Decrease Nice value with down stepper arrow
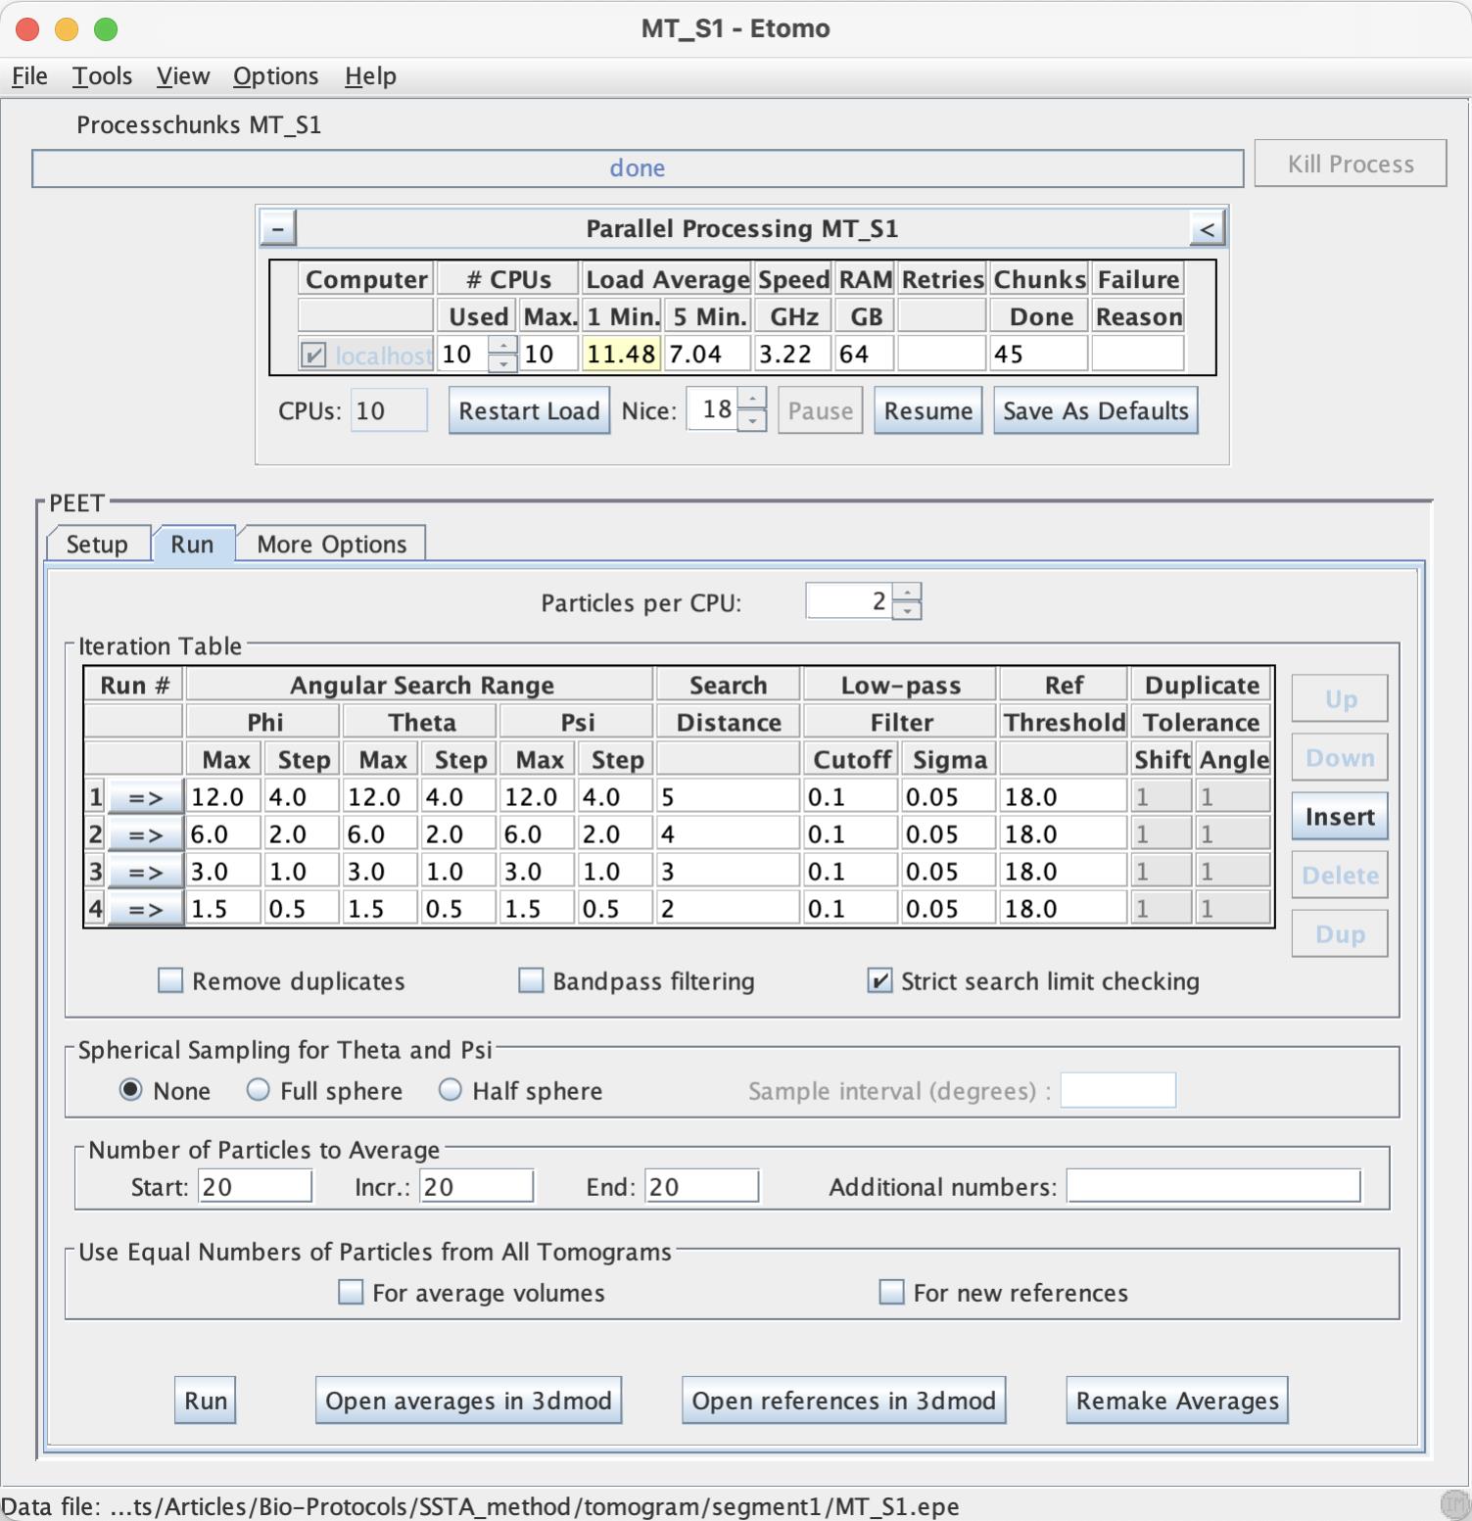Viewport: 1472px width, 1521px height. click(x=751, y=420)
